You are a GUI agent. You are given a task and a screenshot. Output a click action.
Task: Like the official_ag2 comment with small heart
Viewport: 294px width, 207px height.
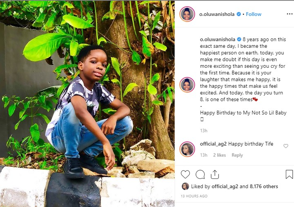pos(286,146)
